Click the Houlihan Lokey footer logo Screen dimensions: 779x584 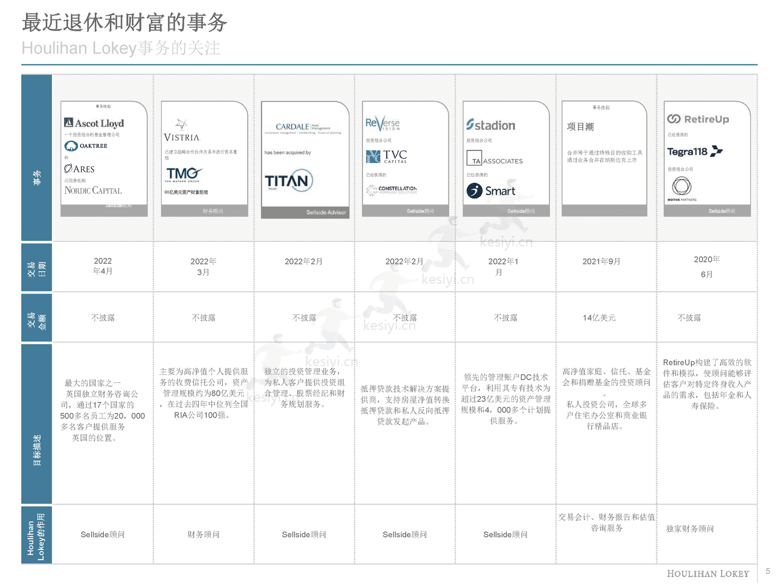click(708, 574)
